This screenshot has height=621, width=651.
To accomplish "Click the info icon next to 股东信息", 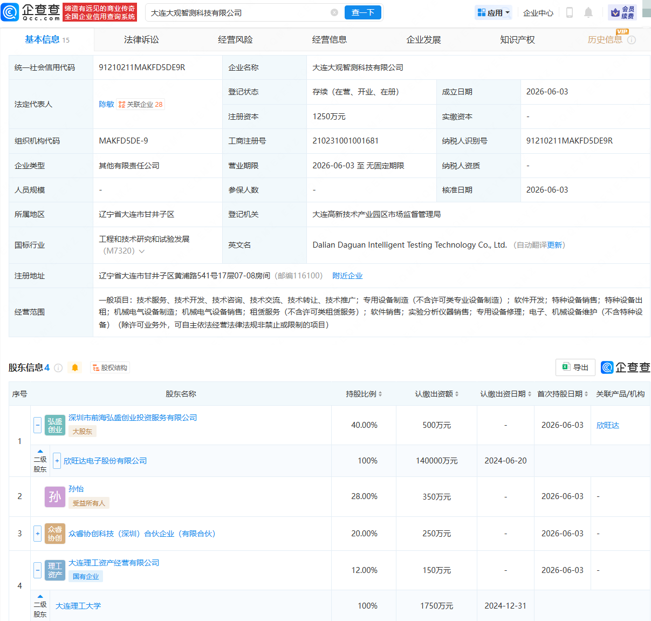I will pos(58,368).
